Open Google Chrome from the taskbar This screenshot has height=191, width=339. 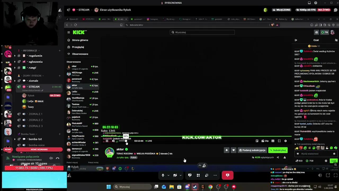coord(210,187)
